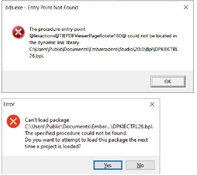Close the Entry Point Not Found dialog
Viewport: 197px width, 175px height.
point(186,8)
